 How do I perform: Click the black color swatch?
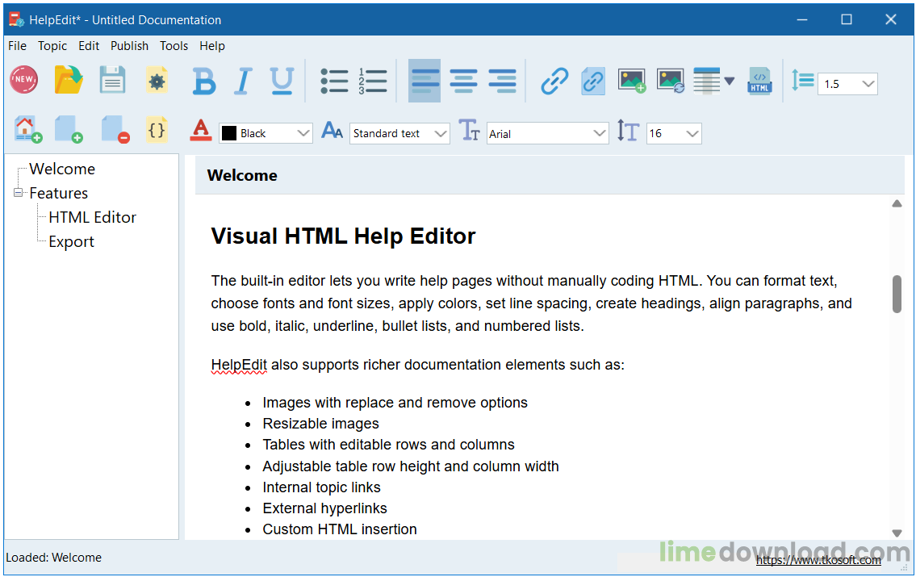tap(229, 133)
